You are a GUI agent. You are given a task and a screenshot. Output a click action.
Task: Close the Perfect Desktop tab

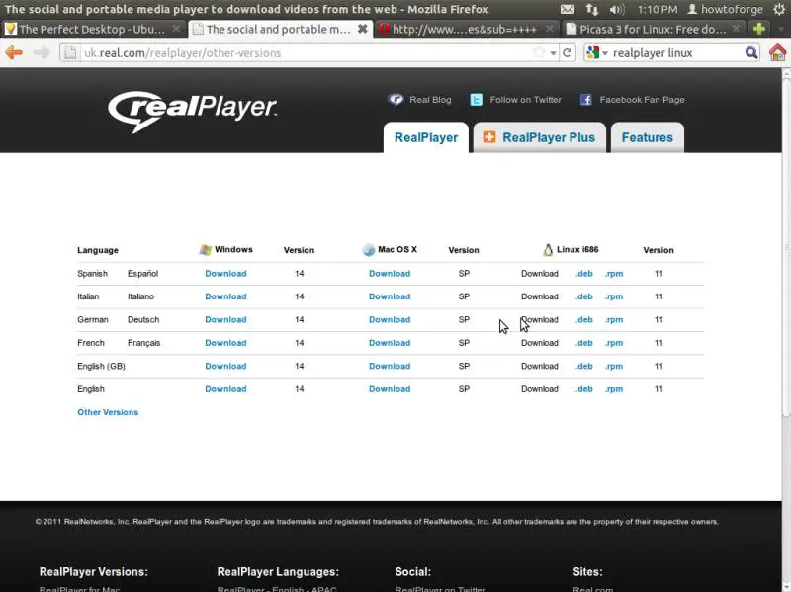176,29
